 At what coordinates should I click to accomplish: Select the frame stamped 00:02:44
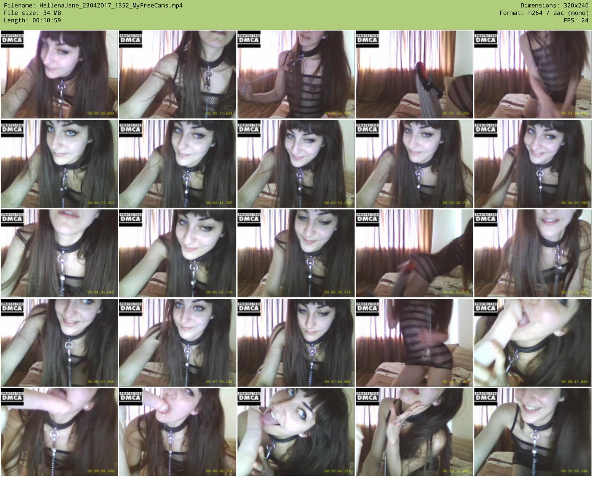177,164
